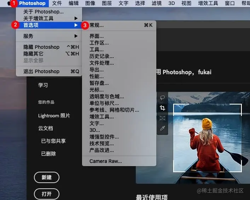This screenshot has width=250, height=200.
Task: Open 增效工具... preferences in submenu
Action: 119,117
